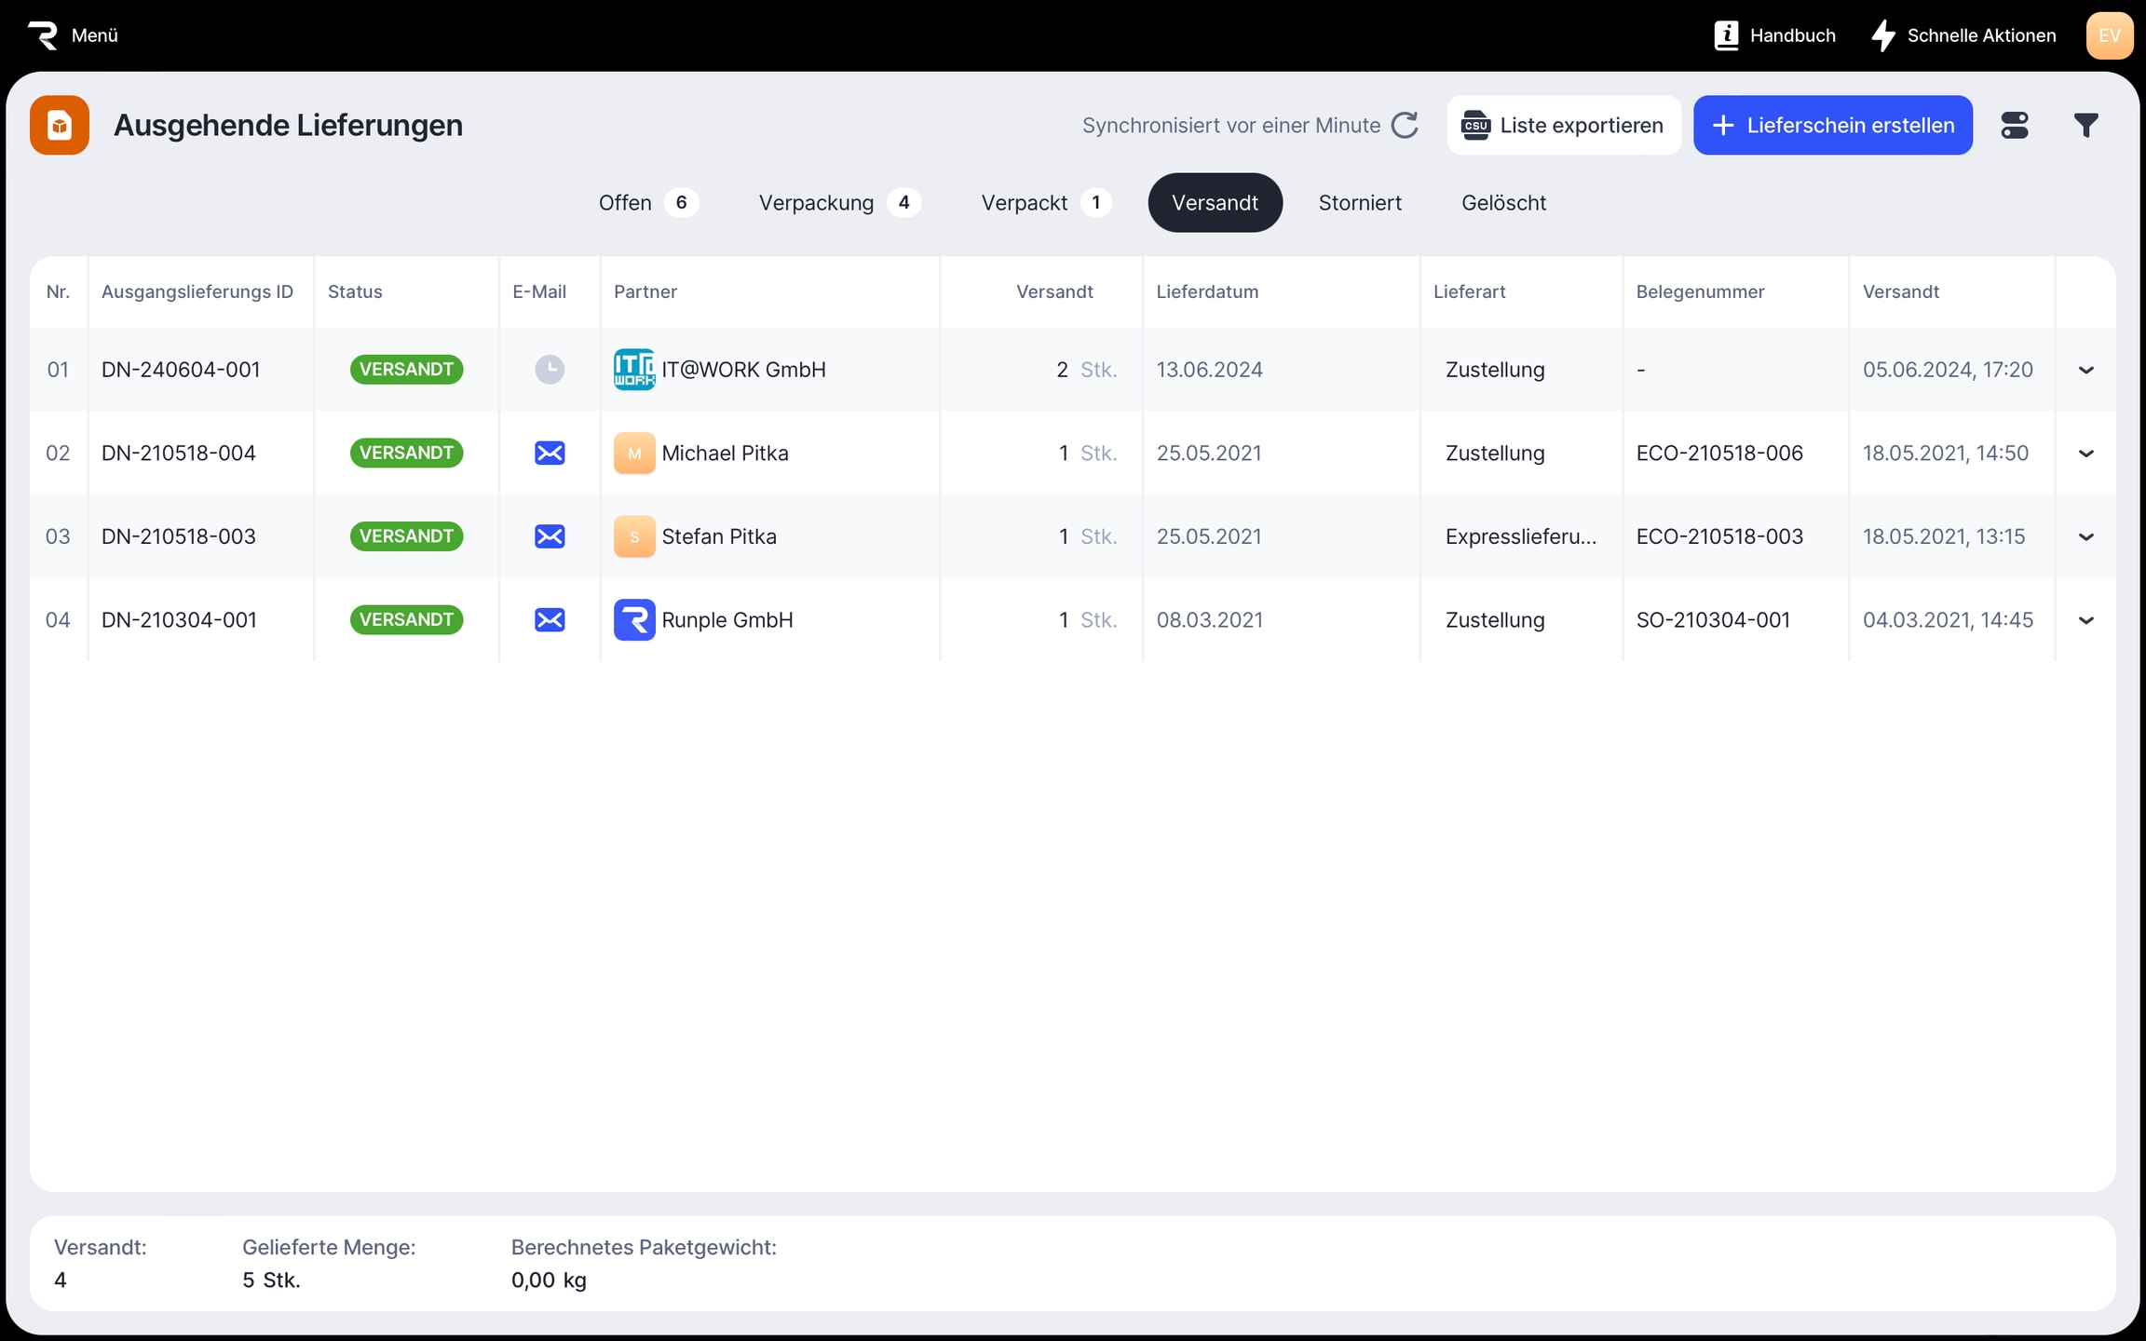The height and width of the screenshot is (1341, 2146).
Task: Open Schnelle Aktionen lightning menu
Action: point(1883,35)
